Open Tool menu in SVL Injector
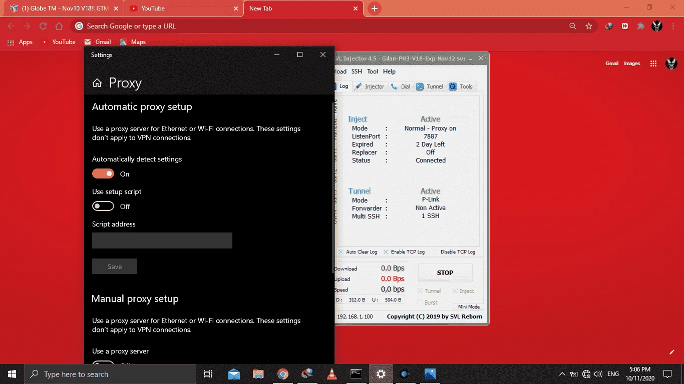The image size is (684, 384). pyautogui.click(x=373, y=71)
